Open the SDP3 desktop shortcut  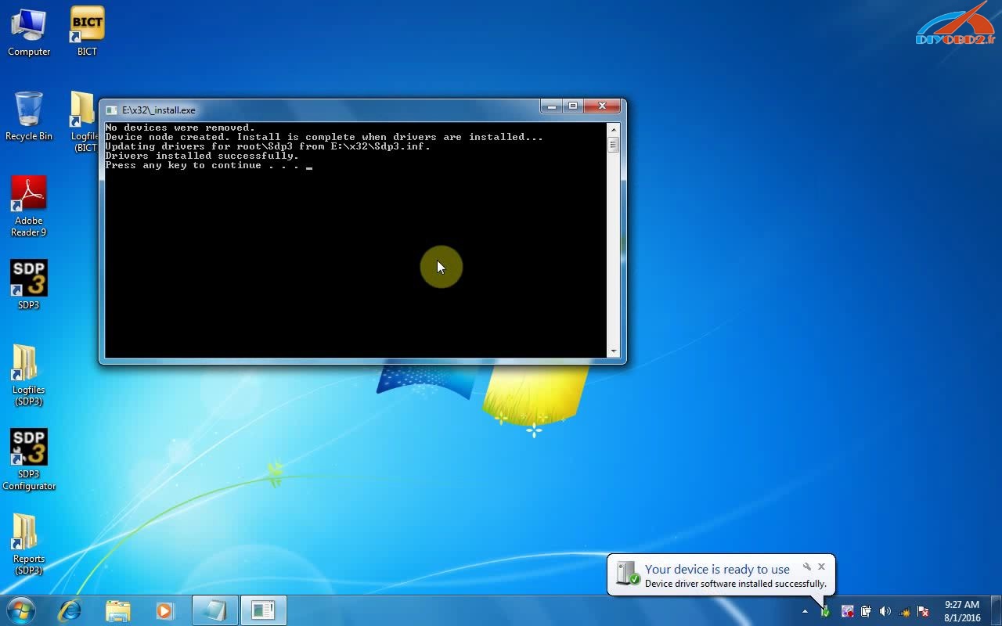29,279
